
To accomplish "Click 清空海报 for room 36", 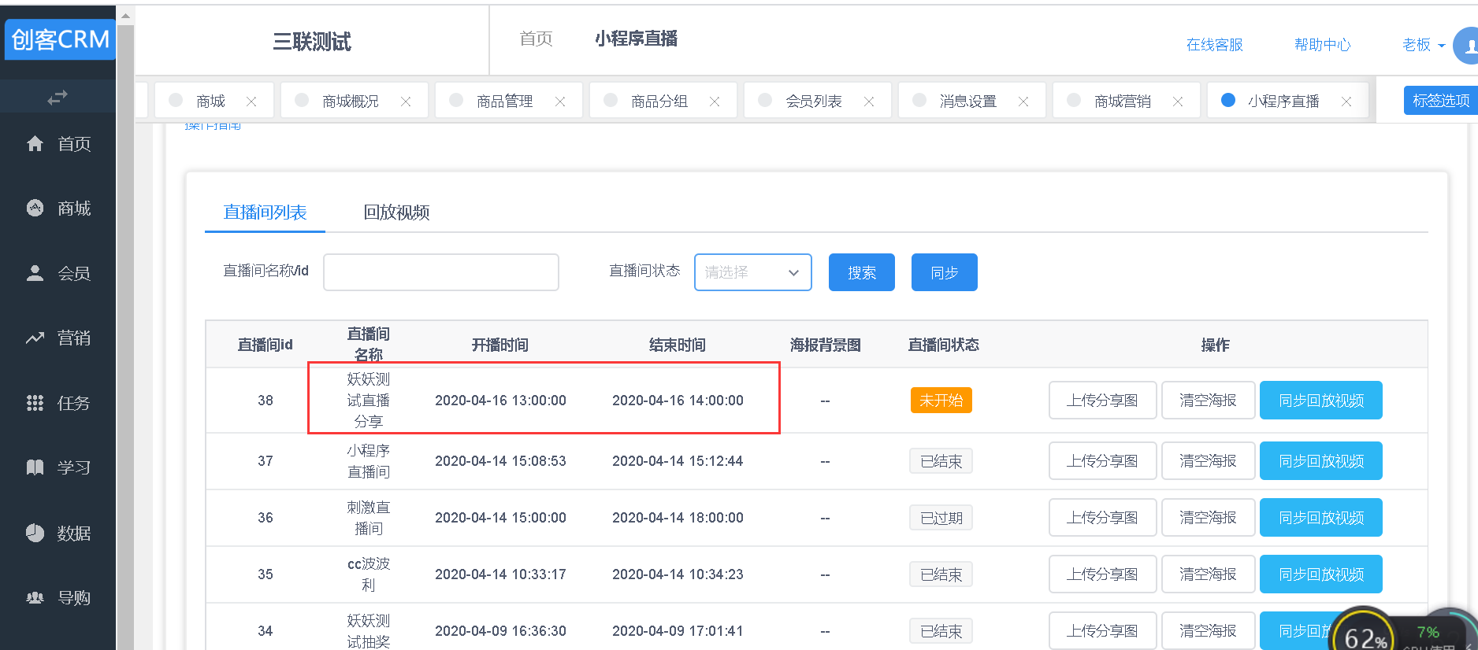I will pyautogui.click(x=1209, y=518).
